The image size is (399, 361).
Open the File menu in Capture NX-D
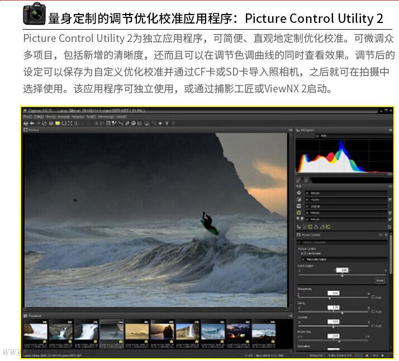coord(28,117)
